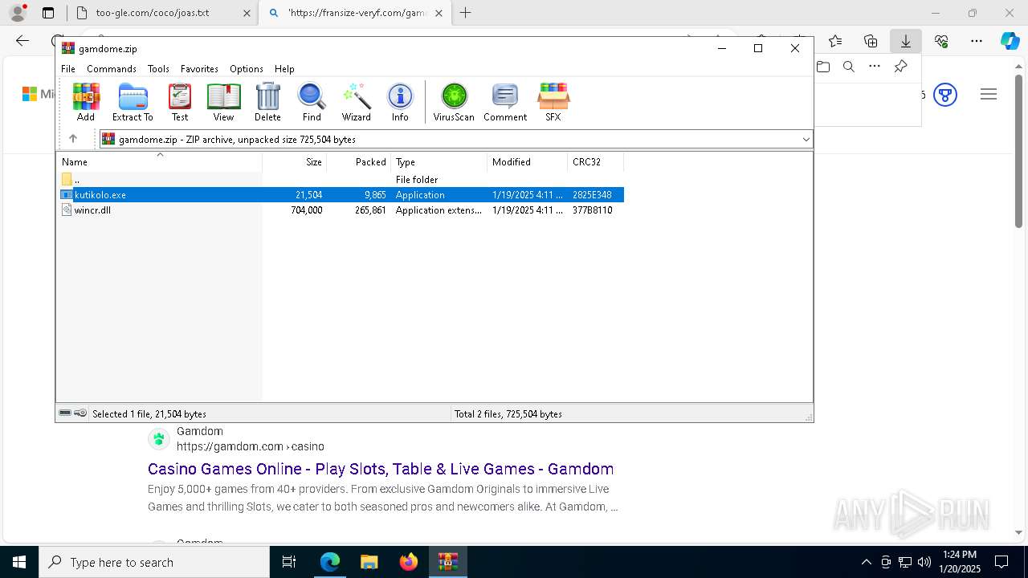
Task: Start VirusScan on the archive
Action: click(454, 102)
